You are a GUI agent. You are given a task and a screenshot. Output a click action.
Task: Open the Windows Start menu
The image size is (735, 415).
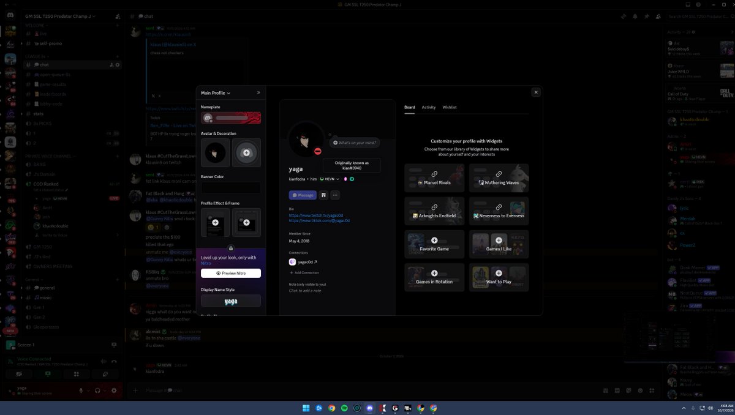point(306,408)
